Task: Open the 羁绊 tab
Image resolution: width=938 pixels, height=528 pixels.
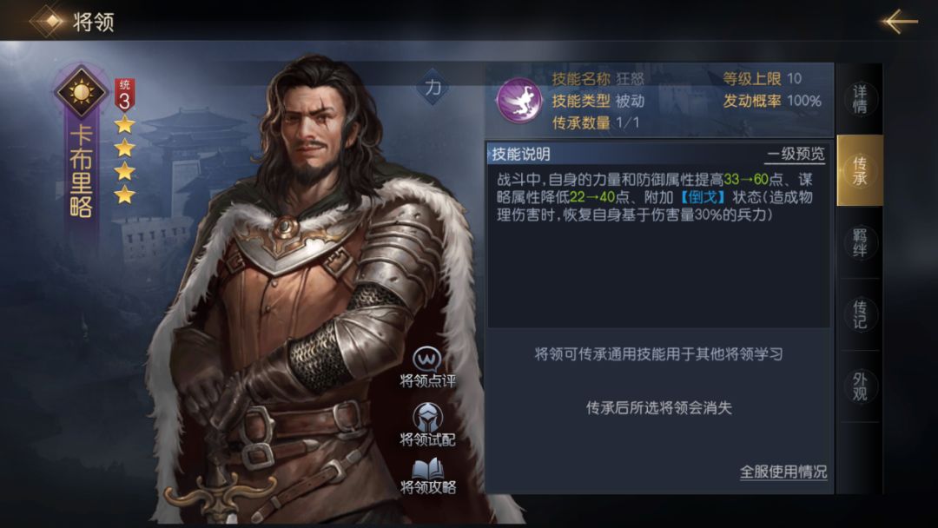Action: pyautogui.click(x=860, y=242)
